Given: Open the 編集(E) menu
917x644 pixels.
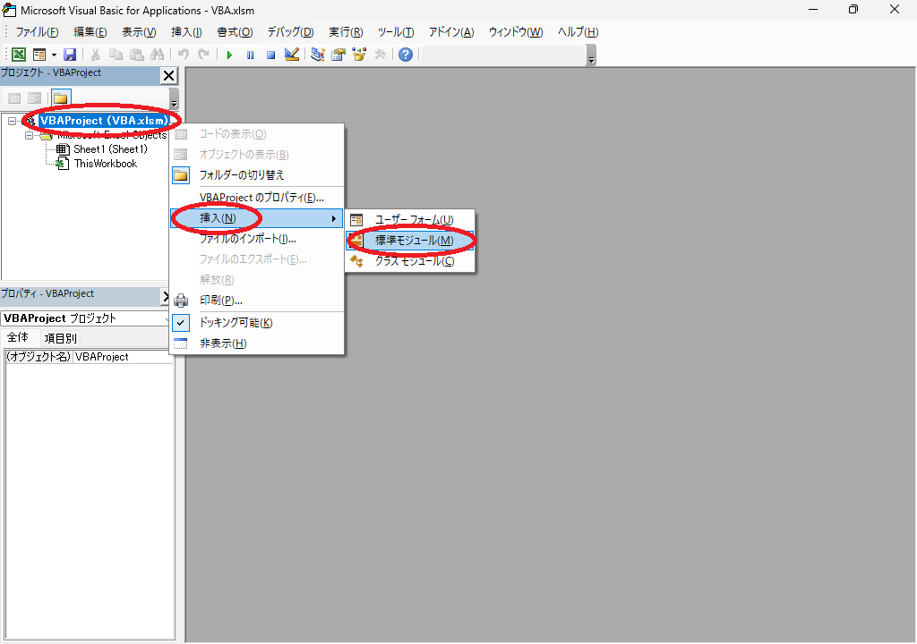Looking at the screenshot, I should tap(90, 32).
